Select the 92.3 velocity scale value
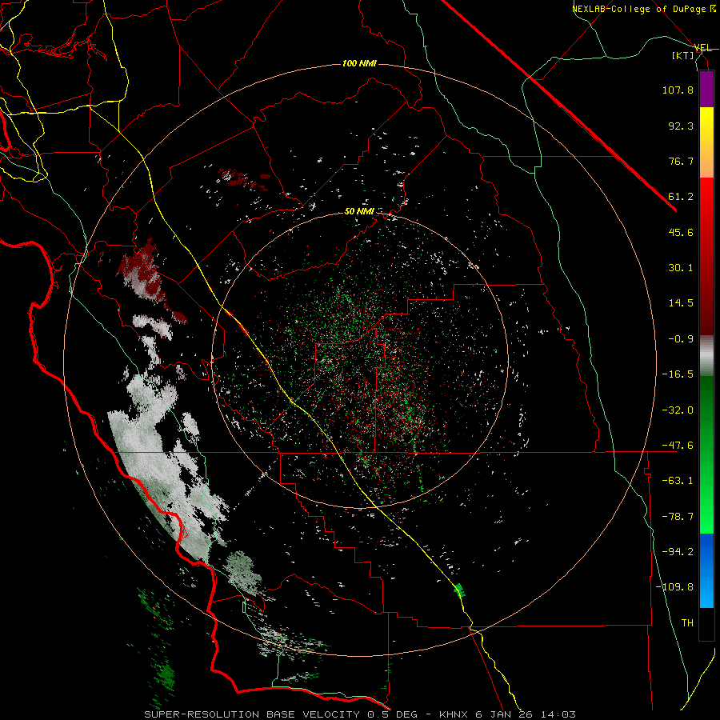 (681, 126)
